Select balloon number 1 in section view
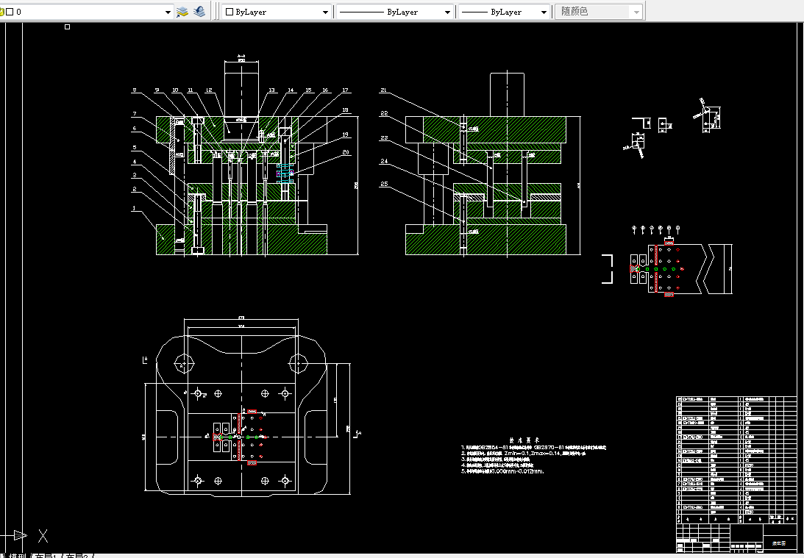 [x=134, y=209]
